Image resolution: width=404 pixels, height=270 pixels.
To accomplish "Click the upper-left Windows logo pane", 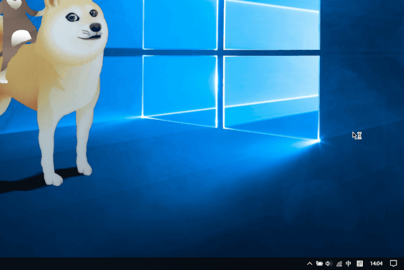I will [180, 24].
